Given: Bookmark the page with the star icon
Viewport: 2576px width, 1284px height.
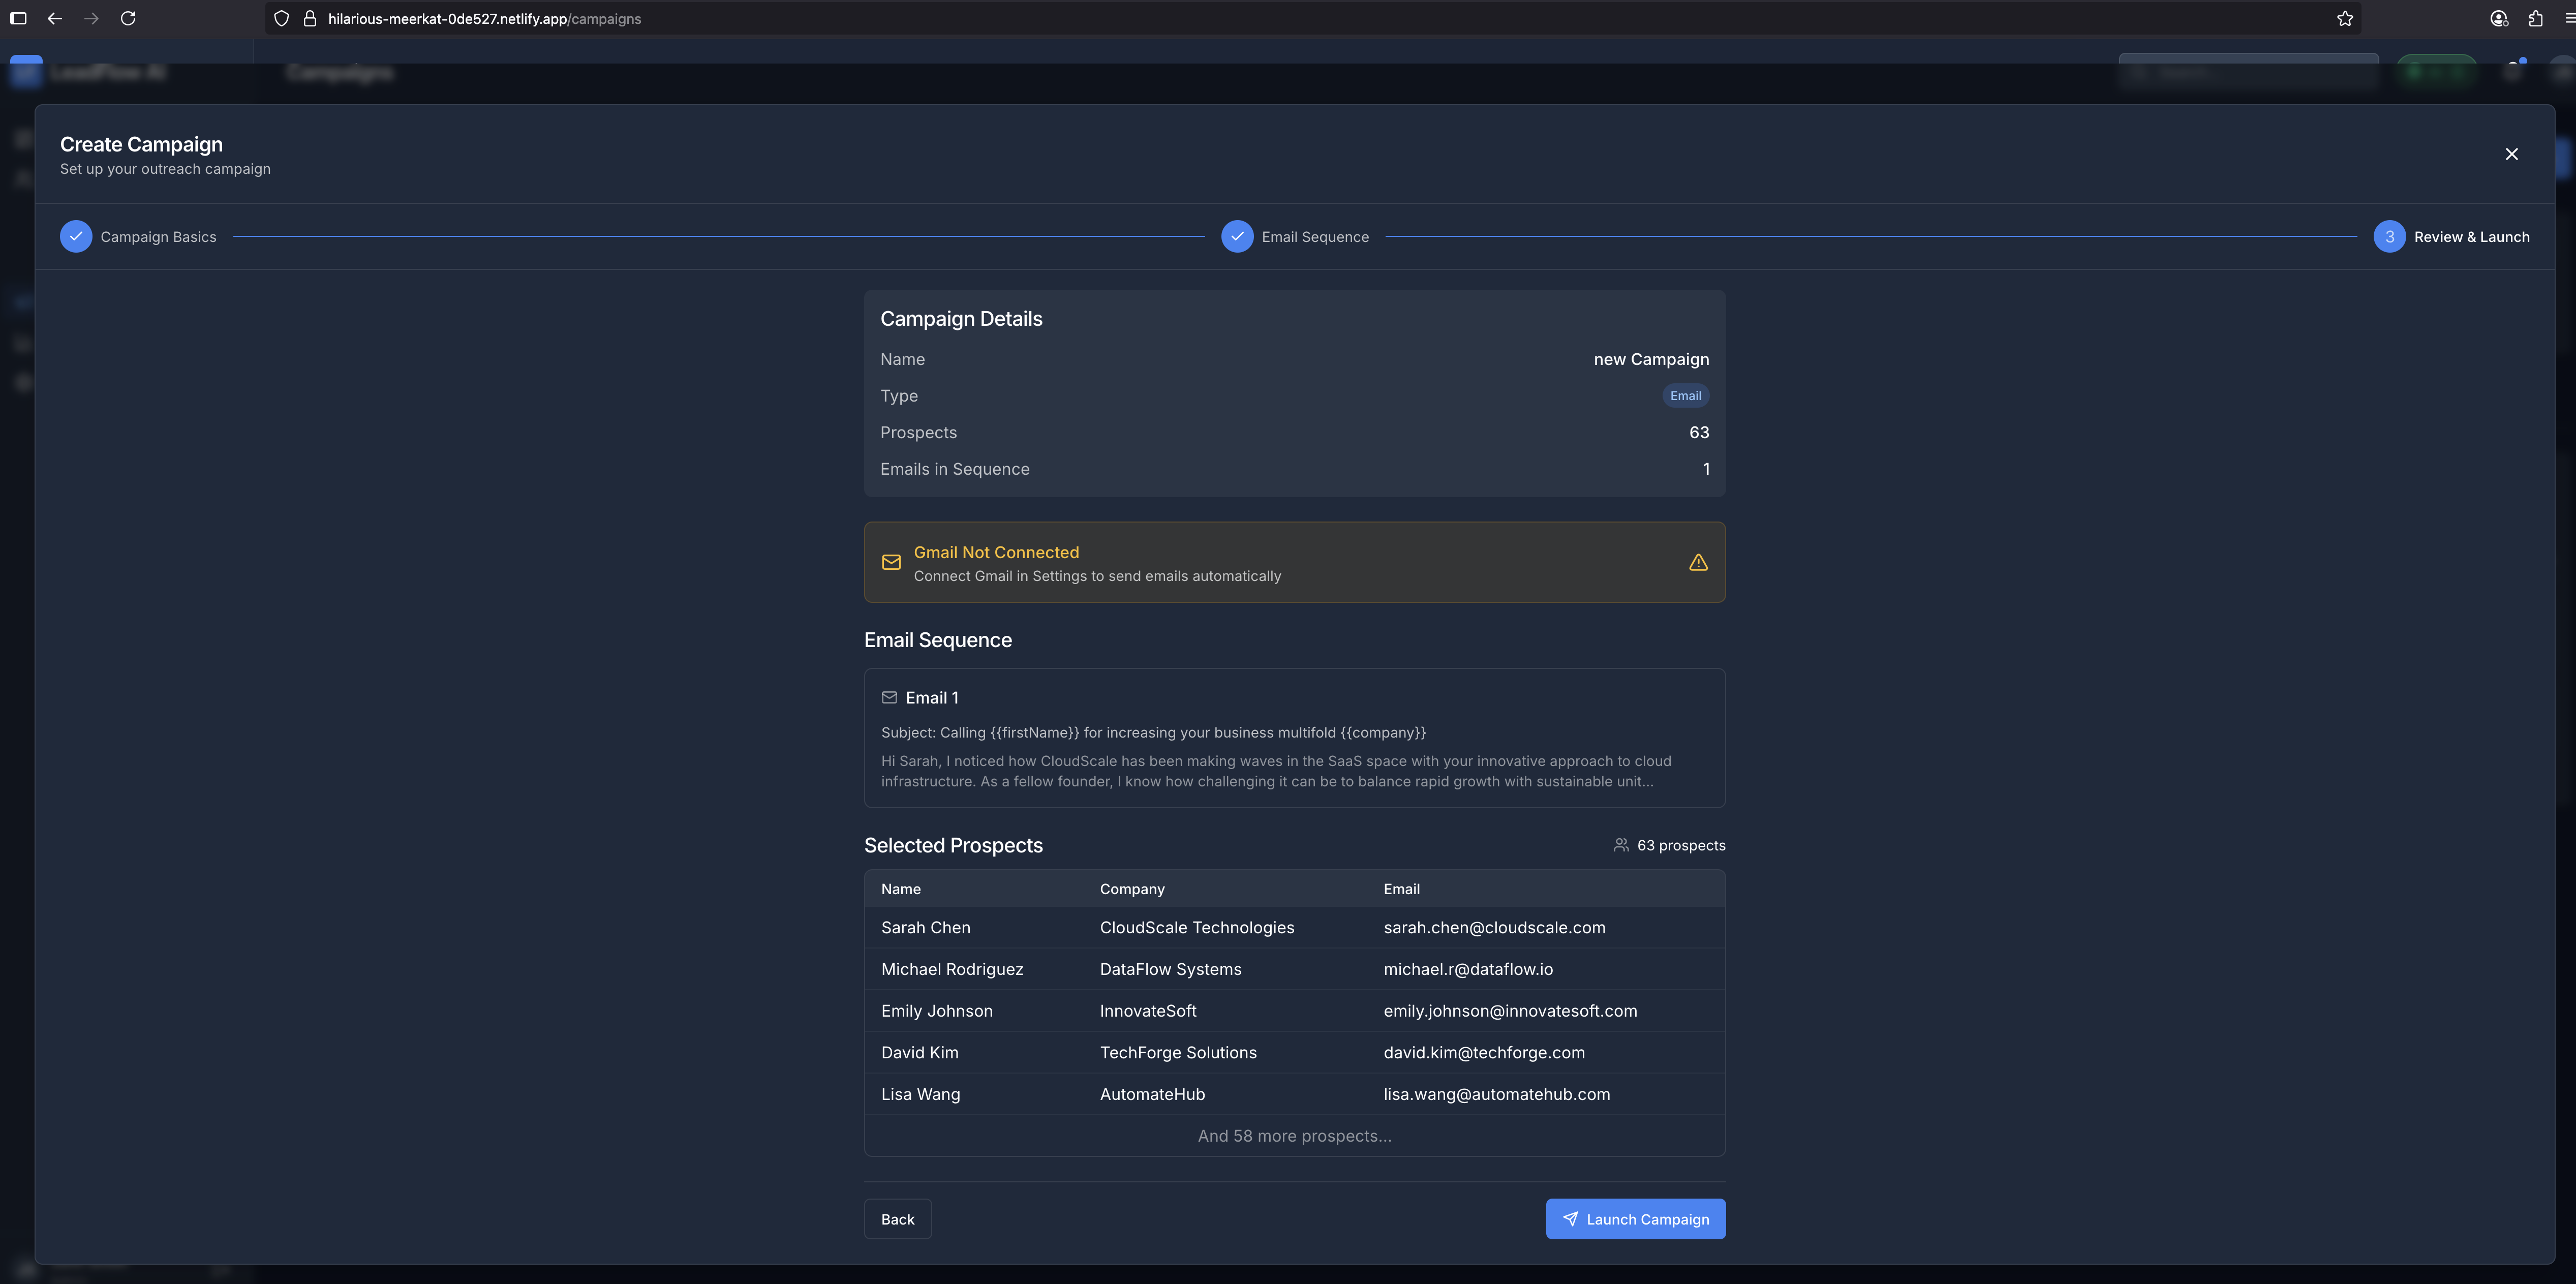Looking at the screenshot, I should [x=2344, y=19].
